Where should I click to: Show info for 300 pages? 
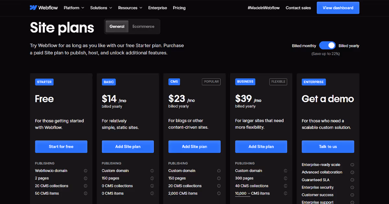point(286,178)
